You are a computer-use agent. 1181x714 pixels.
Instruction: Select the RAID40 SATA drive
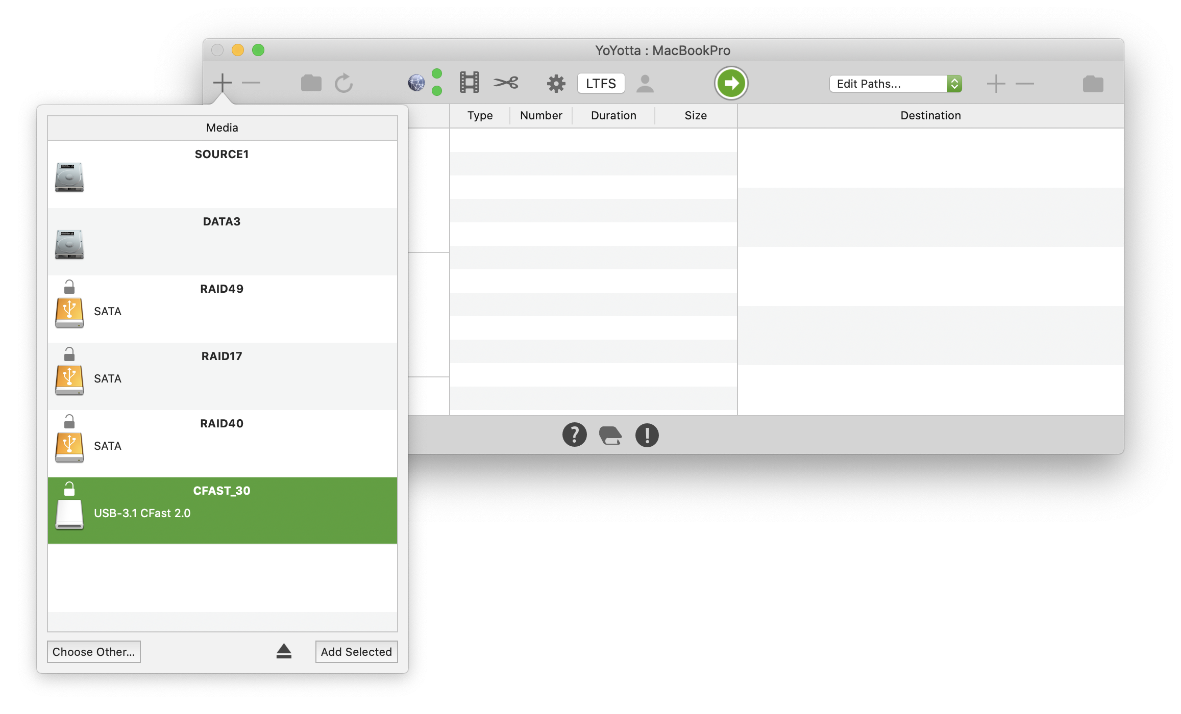222,444
